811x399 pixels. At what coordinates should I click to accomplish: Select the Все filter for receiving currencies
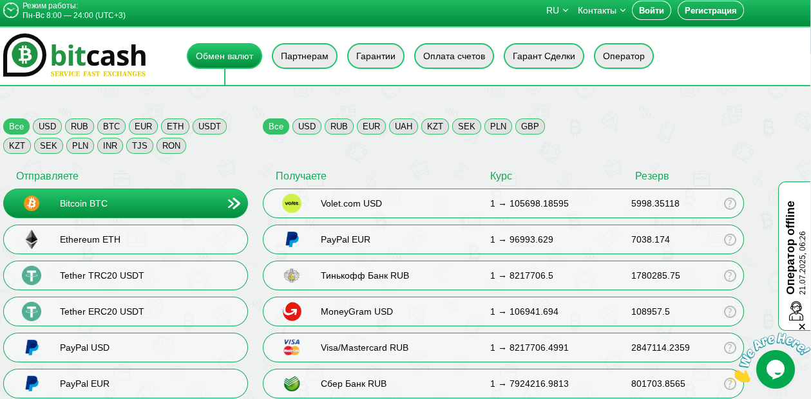click(276, 126)
